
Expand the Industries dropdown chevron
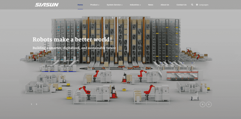(140, 5)
